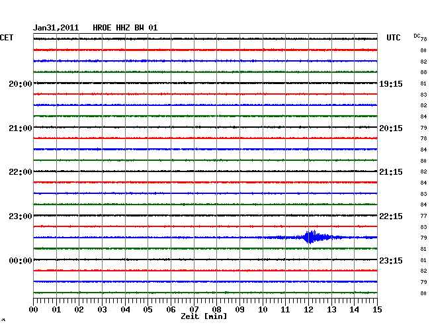Click the 21:15 UTC time label
Screen dimensions: 430x327
point(391,172)
